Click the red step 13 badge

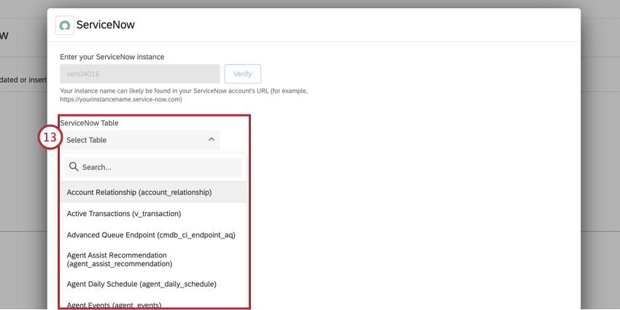coord(50,139)
